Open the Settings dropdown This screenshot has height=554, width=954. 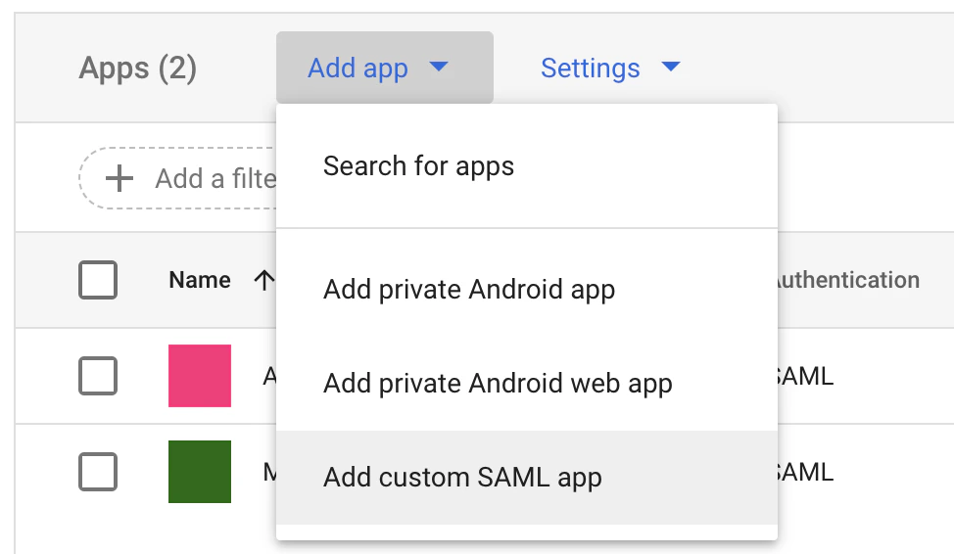(610, 68)
